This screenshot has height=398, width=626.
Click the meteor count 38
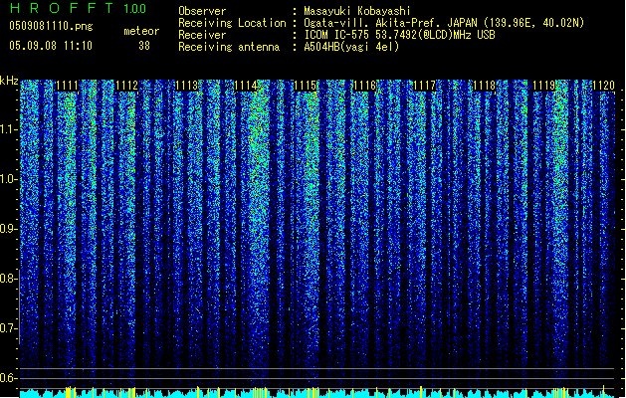point(144,46)
